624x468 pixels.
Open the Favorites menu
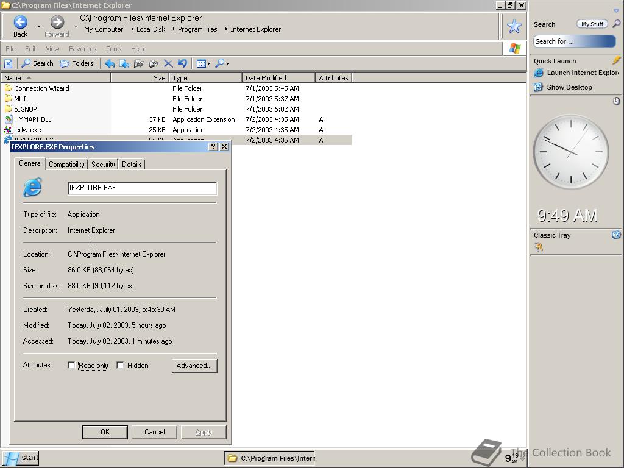[x=82, y=49]
